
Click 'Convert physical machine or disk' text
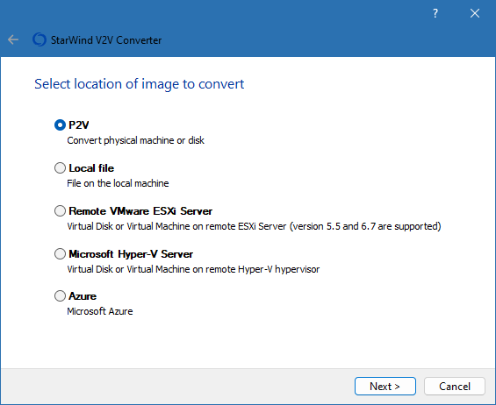click(136, 140)
